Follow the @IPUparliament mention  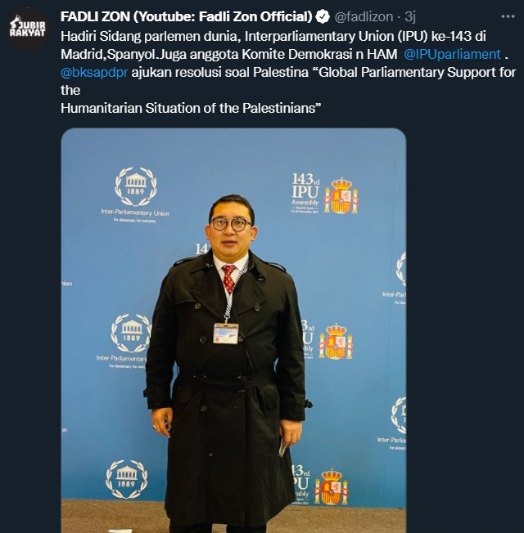point(452,55)
